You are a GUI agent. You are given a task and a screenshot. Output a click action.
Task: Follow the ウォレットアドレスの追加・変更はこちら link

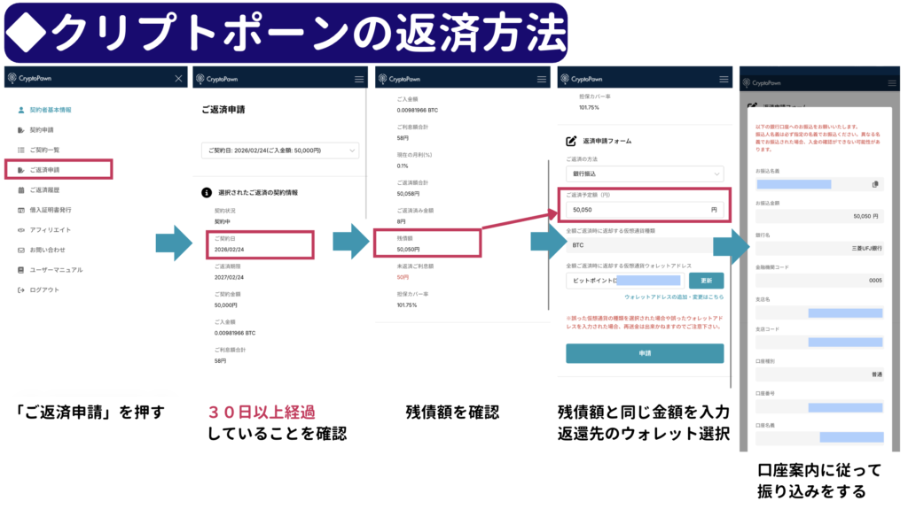[674, 297]
